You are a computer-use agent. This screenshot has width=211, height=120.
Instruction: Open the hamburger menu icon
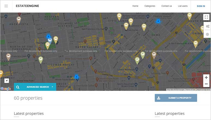click(6, 6)
